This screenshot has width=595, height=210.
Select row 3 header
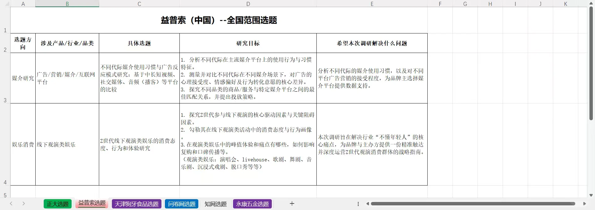(5, 78)
